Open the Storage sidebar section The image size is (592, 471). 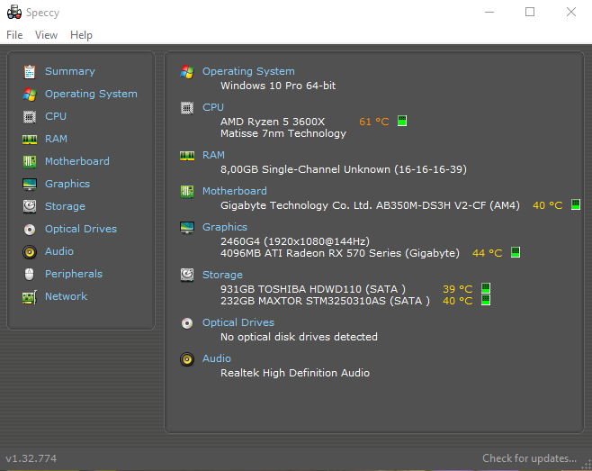click(65, 206)
